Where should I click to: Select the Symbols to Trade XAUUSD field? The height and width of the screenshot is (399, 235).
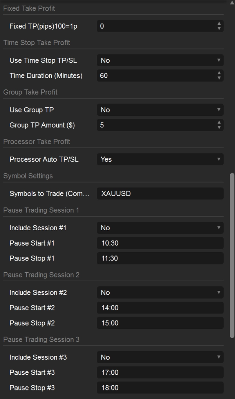160,193
